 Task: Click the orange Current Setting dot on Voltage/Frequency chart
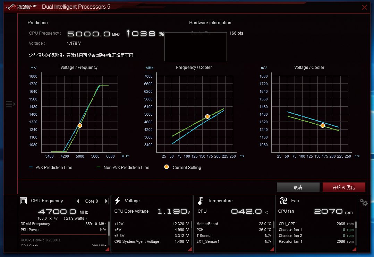79,125
